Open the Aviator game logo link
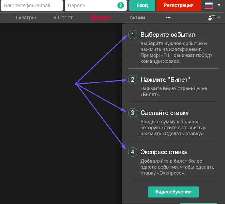The width and height of the screenshot is (225, 204). pos(101,18)
